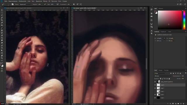
Task: Swap foreground and background colors
Action: tap(3, 63)
